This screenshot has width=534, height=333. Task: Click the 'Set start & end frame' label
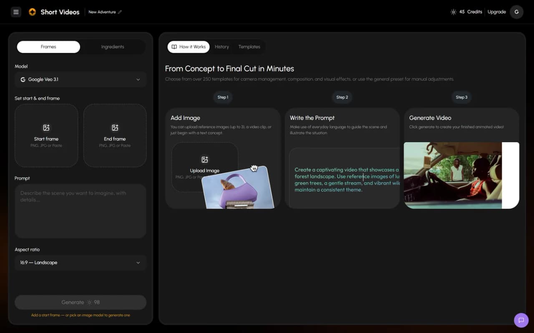click(x=37, y=98)
